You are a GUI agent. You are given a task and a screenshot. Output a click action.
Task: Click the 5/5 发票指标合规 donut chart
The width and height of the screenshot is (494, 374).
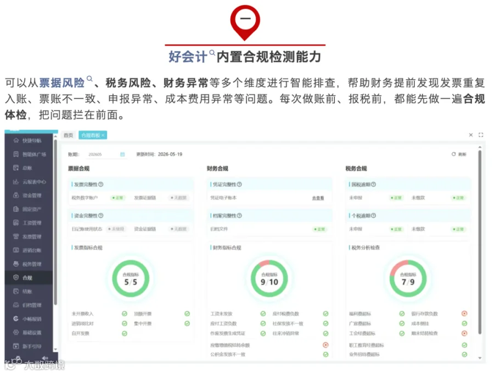[x=131, y=278]
